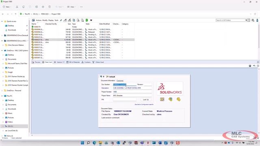Click the last assembly icon under SolidWorks logo

pyautogui.click(x=178, y=99)
